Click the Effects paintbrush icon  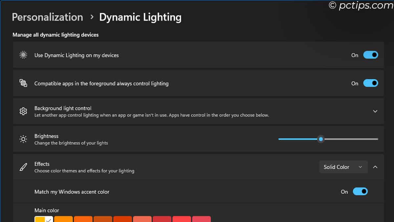point(23,167)
